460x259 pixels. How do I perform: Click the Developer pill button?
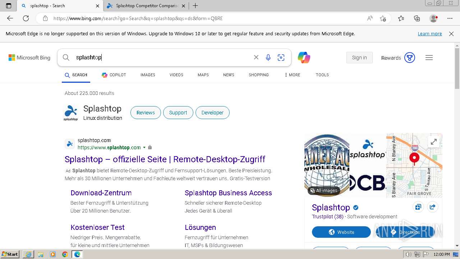212,113
